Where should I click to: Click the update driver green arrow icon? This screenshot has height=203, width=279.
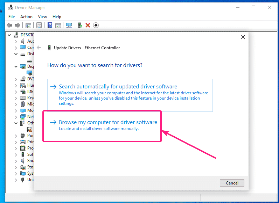tap(80, 25)
